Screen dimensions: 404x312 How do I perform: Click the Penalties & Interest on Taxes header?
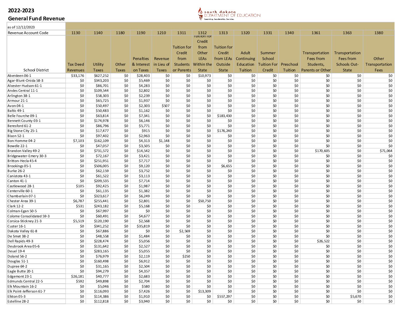[x=141, y=64]
